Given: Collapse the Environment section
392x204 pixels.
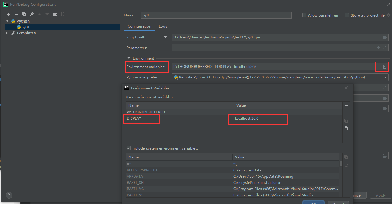Looking at the screenshot, I should [x=129, y=58].
